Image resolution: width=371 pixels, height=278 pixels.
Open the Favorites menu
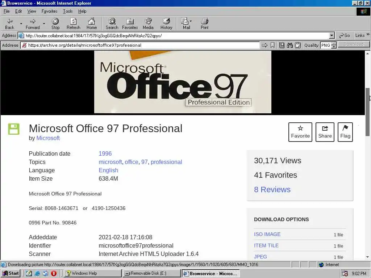pos(49,11)
